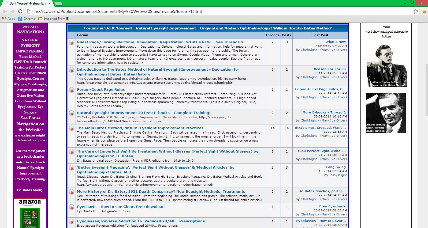Open the Long Swing last post link
428x228 pixels.
(x=336, y=167)
